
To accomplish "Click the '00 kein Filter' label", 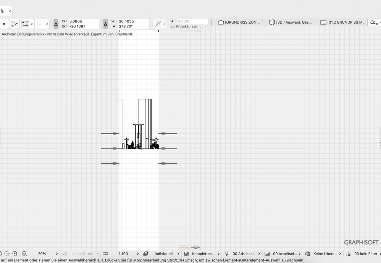I will point(366,254).
